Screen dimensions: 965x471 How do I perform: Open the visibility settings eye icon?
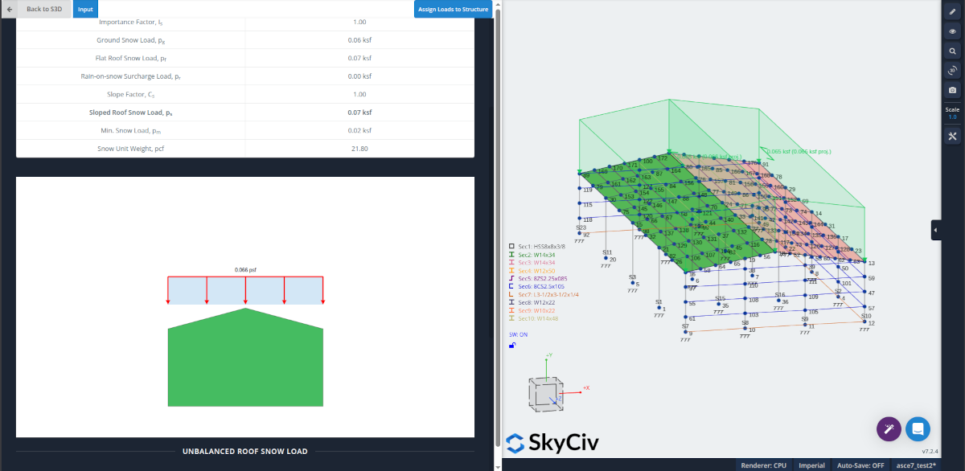[952, 31]
